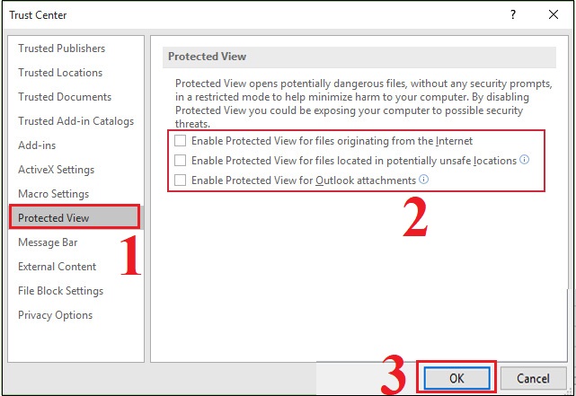Image resolution: width=576 pixels, height=396 pixels.
Task: Open Trusted Publishers section
Action: point(61,48)
